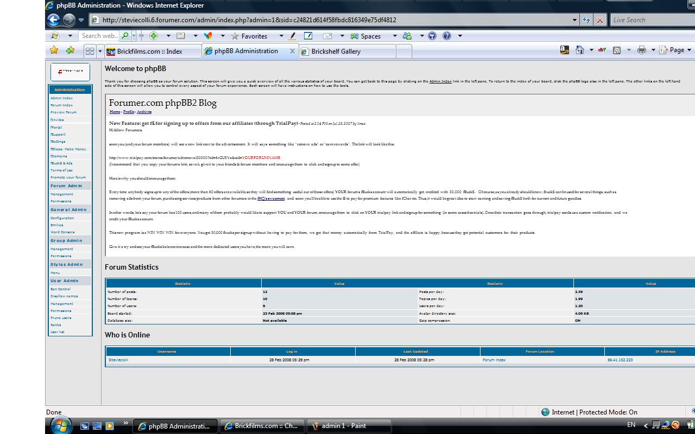Open the address bar URL dropdown
This screenshot has width=695, height=434.
click(574, 20)
